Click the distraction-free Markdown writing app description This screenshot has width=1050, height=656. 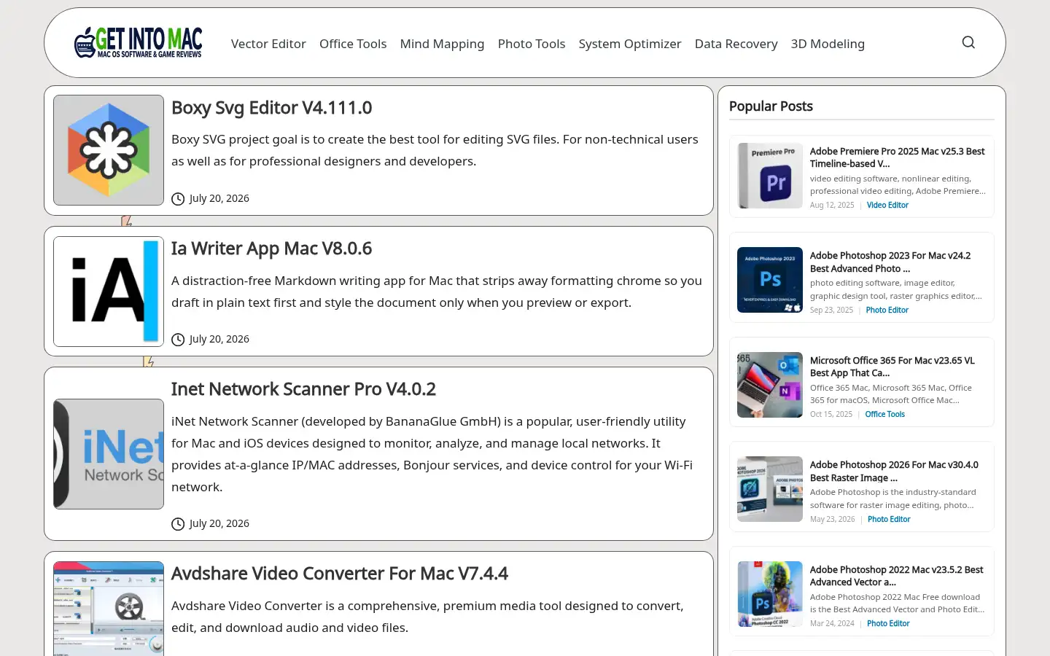coord(437,292)
